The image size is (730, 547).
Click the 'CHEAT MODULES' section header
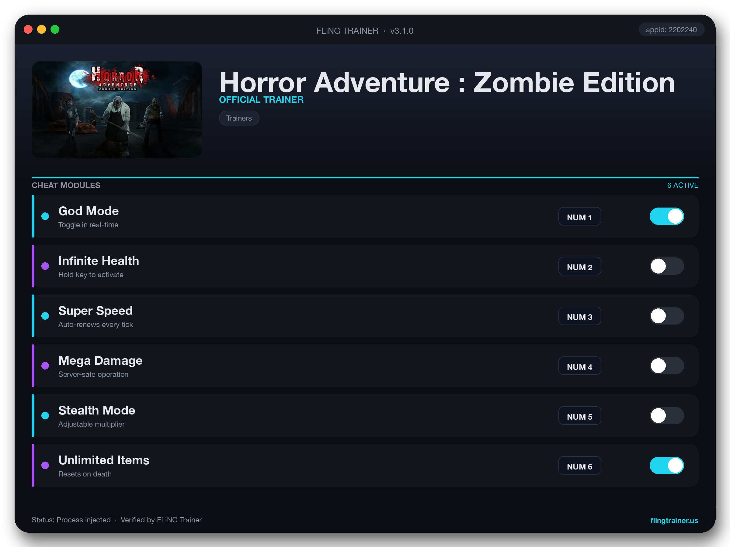[x=66, y=185]
